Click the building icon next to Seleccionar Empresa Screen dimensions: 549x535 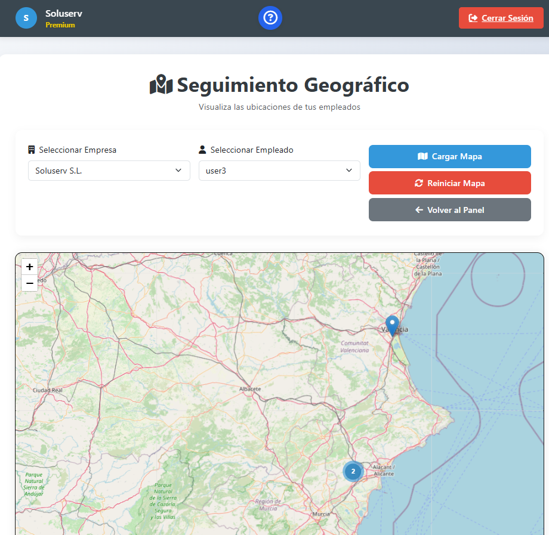(x=32, y=150)
